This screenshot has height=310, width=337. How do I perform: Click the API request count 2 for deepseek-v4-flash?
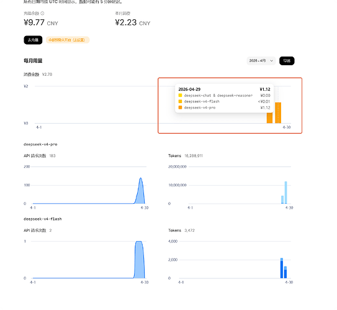point(50,230)
